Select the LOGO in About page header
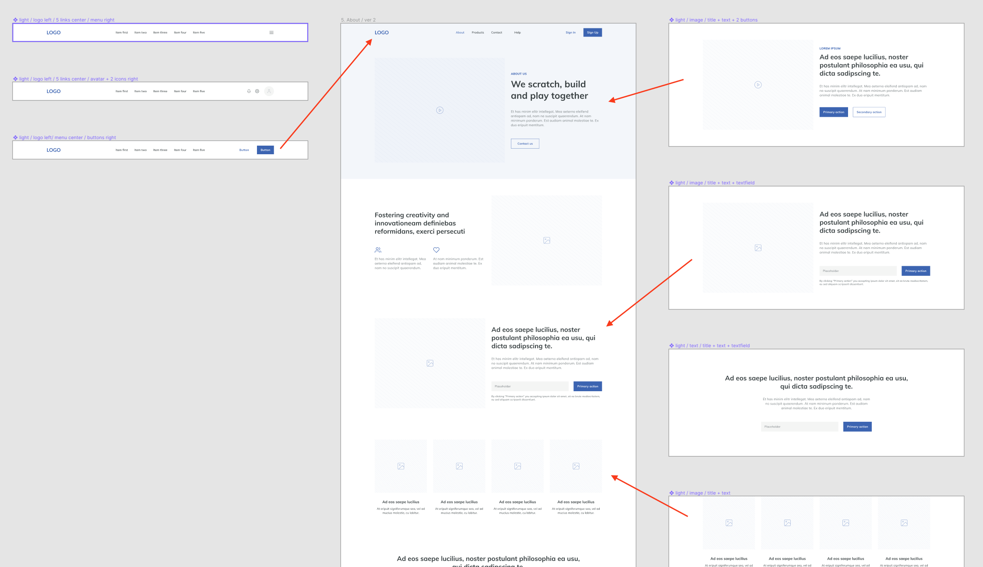The width and height of the screenshot is (983, 567). tap(382, 32)
